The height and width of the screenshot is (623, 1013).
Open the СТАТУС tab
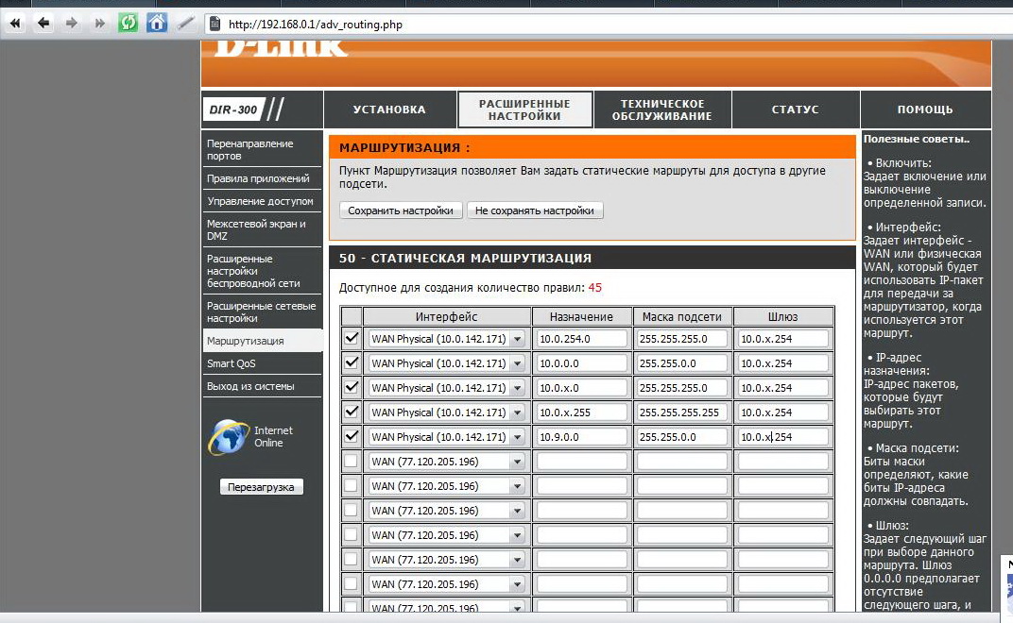[795, 109]
